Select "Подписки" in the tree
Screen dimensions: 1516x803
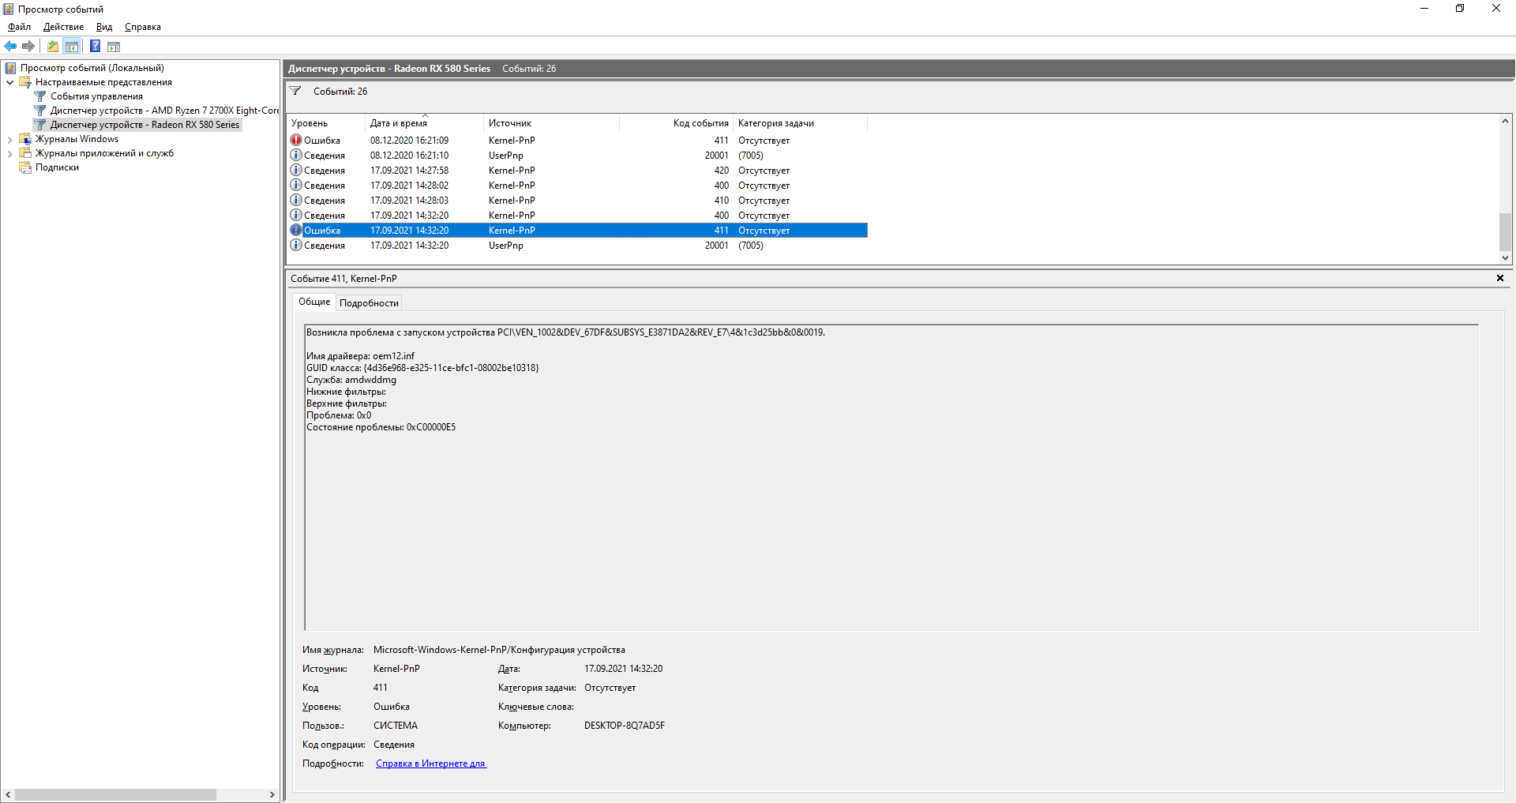click(x=57, y=167)
